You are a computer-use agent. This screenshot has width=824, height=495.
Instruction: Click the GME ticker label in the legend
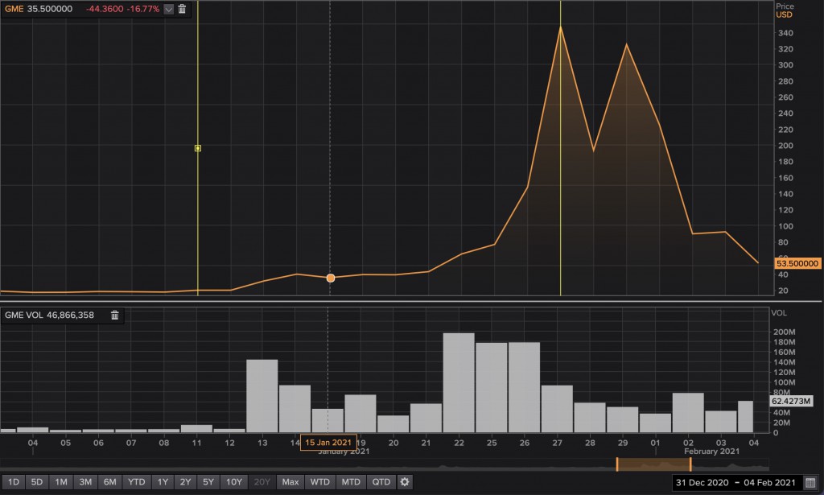point(14,9)
